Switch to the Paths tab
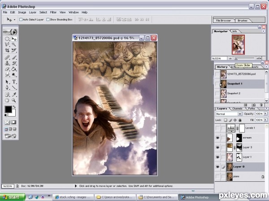Image resolution: width=269 pixels, height=201 pixels. (252, 109)
